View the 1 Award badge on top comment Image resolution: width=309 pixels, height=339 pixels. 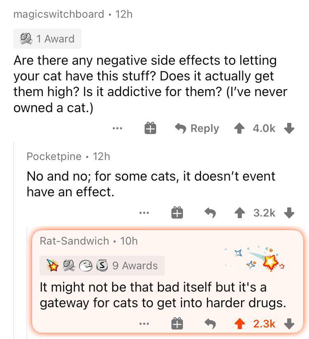tap(47, 39)
